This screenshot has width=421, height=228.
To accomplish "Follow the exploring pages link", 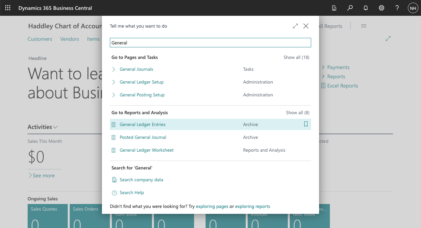I will click(x=212, y=206).
